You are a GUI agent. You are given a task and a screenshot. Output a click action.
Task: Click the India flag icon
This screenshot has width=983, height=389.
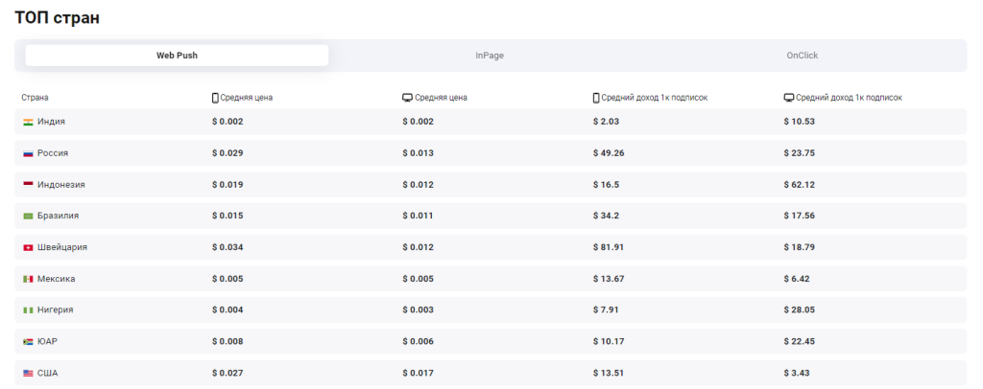coord(28,122)
